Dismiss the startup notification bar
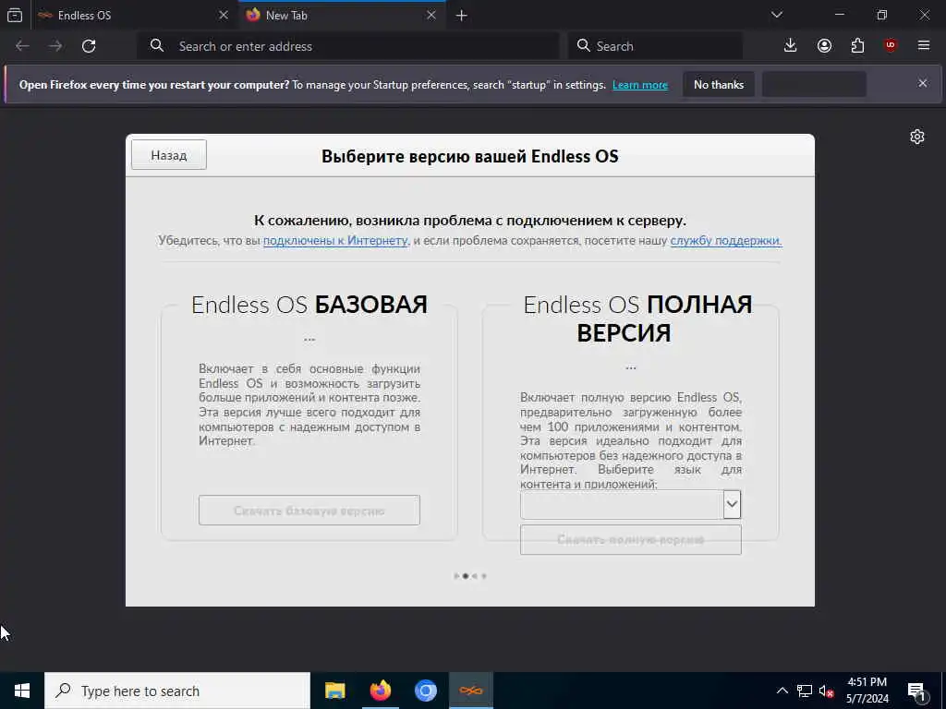 923,83
